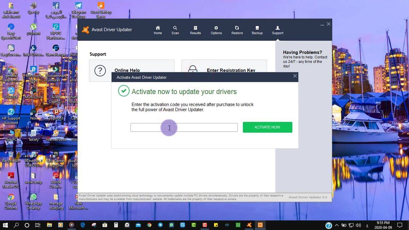Open Microsoft Edge desktop shortcut
This screenshot has height=230, width=409.
pyautogui.click(x=33, y=74)
